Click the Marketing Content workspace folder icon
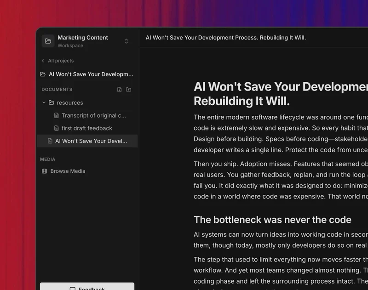This screenshot has width=368, height=290. (x=48, y=41)
